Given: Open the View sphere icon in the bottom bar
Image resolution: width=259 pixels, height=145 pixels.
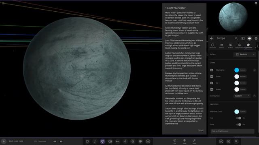Looking at the screenshot, I should (x=185, y=141).
